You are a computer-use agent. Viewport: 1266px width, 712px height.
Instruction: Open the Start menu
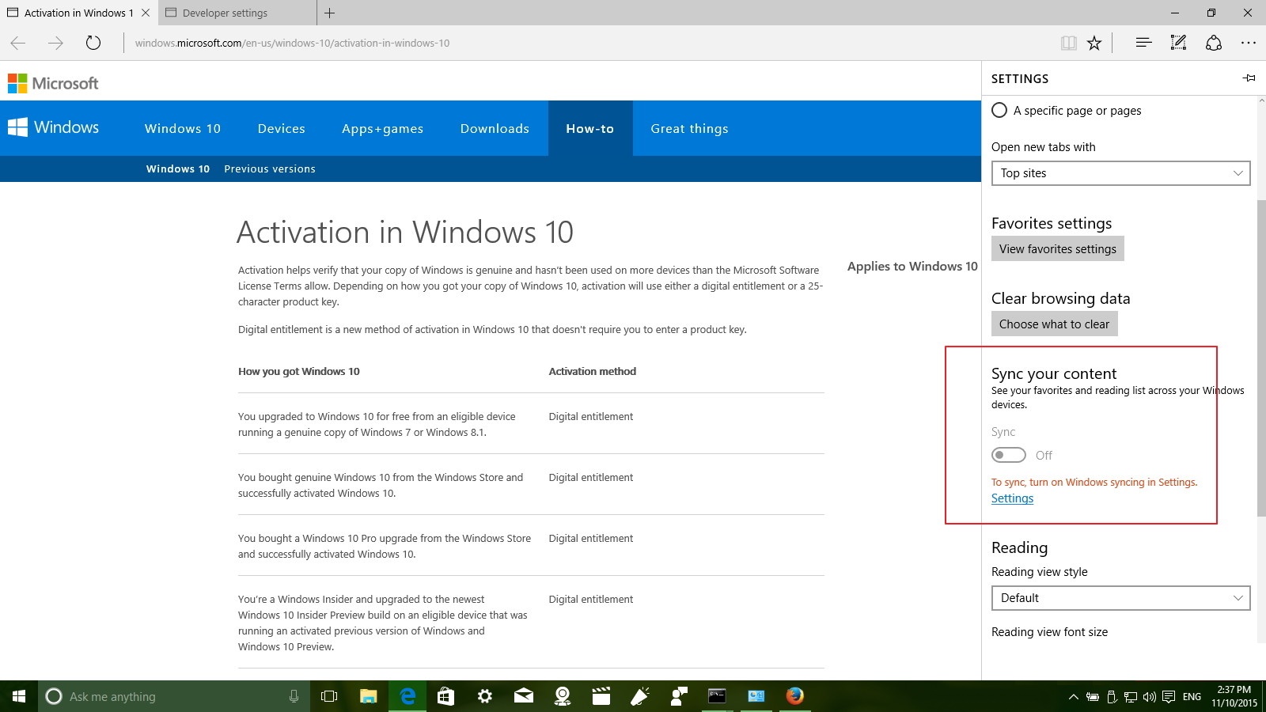pyautogui.click(x=19, y=696)
